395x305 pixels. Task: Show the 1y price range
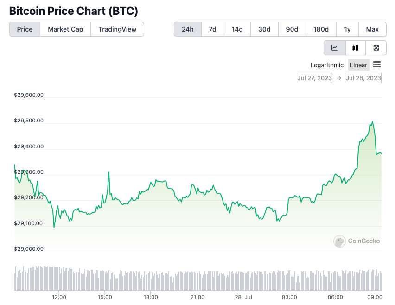(x=347, y=29)
